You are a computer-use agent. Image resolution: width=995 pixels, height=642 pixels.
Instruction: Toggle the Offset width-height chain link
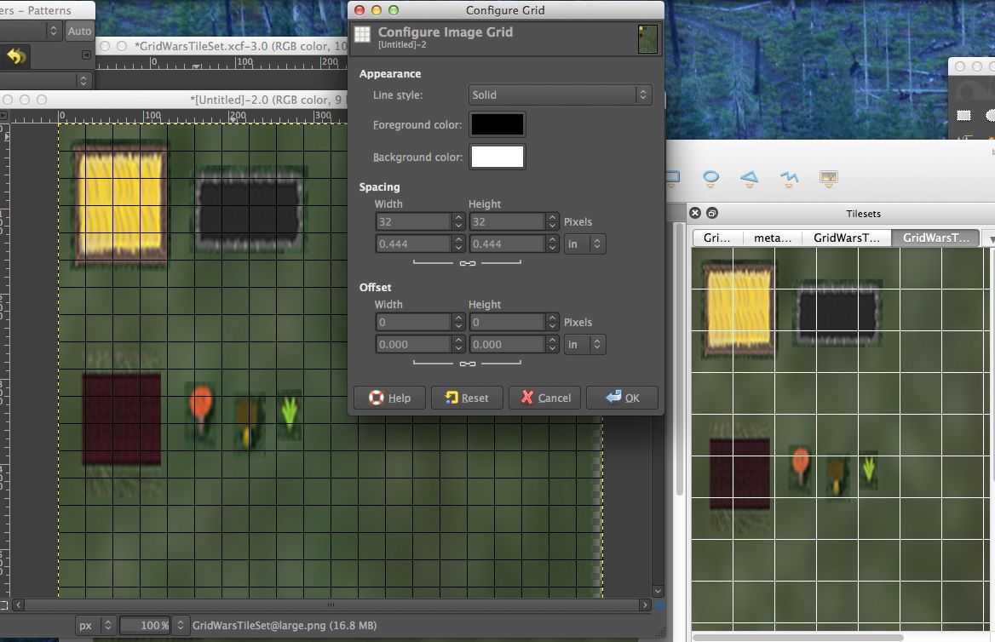coord(468,364)
